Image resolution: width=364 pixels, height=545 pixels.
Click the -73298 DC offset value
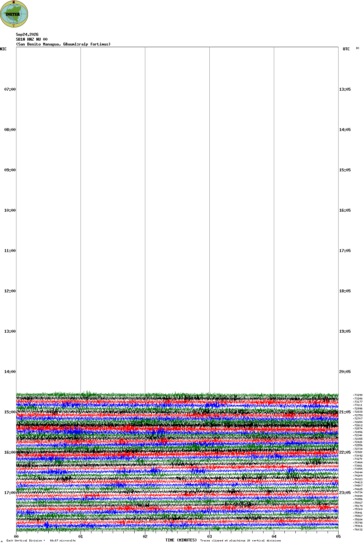coord(358,395)
